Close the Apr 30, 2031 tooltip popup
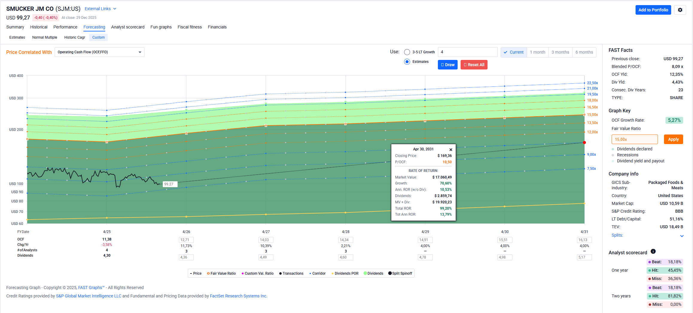Viewport: 693px width, 313px height. pyautogui.click(x=451, y=150)
